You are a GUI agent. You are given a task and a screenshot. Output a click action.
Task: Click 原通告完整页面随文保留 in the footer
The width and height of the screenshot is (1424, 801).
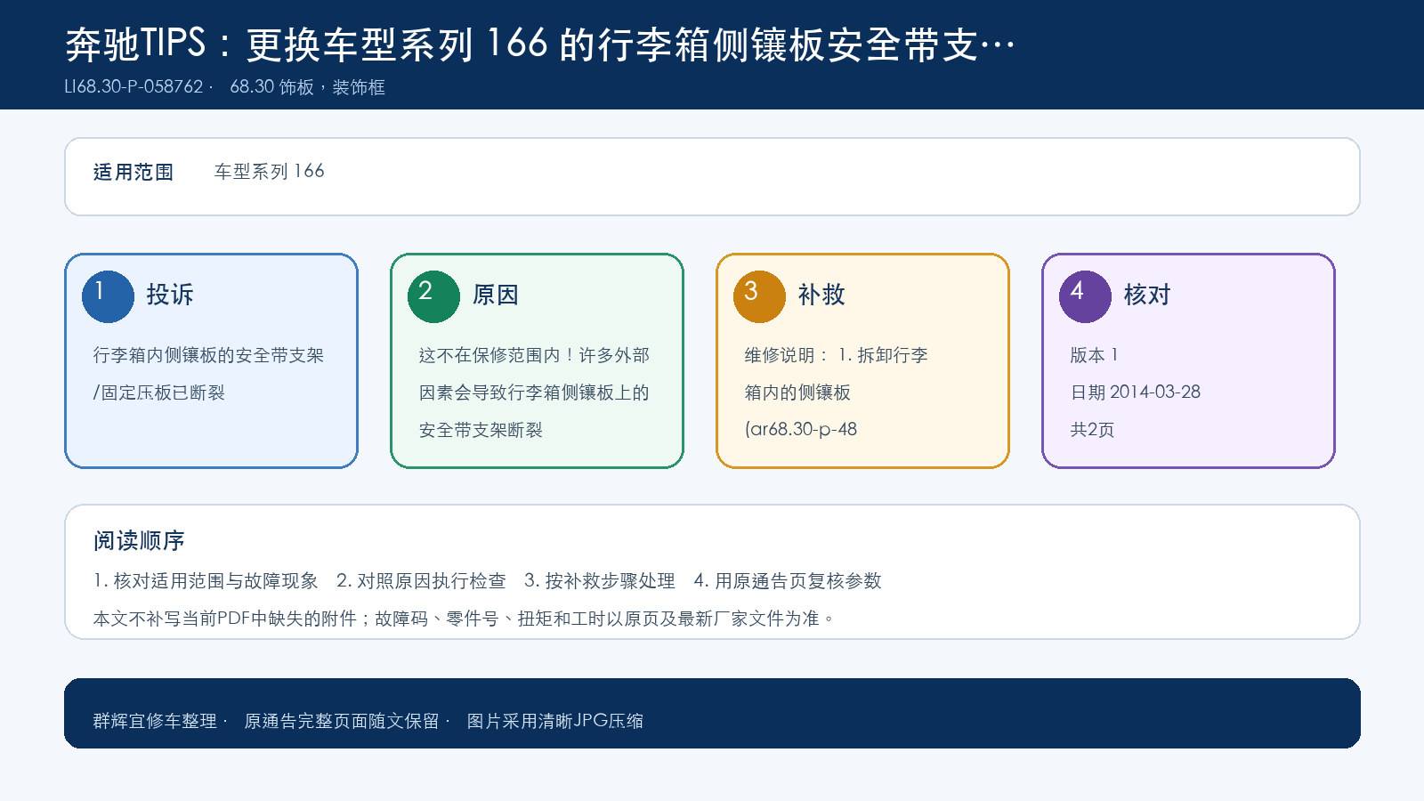tap(342, 721)
